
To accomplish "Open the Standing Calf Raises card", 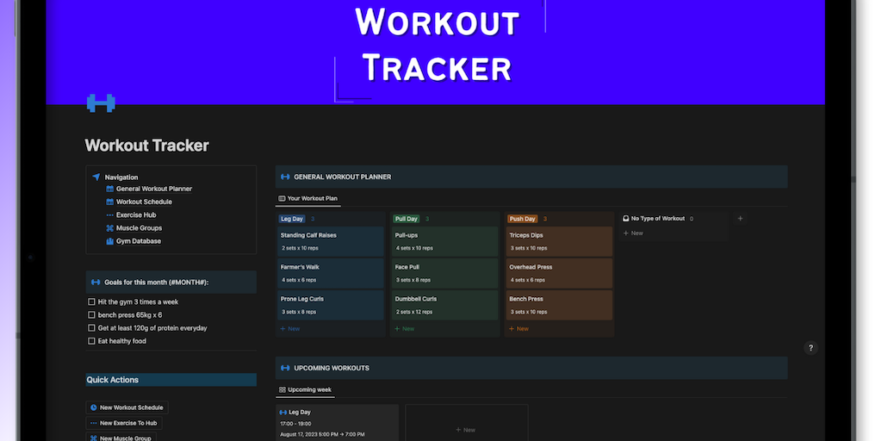I will point(331,241).
